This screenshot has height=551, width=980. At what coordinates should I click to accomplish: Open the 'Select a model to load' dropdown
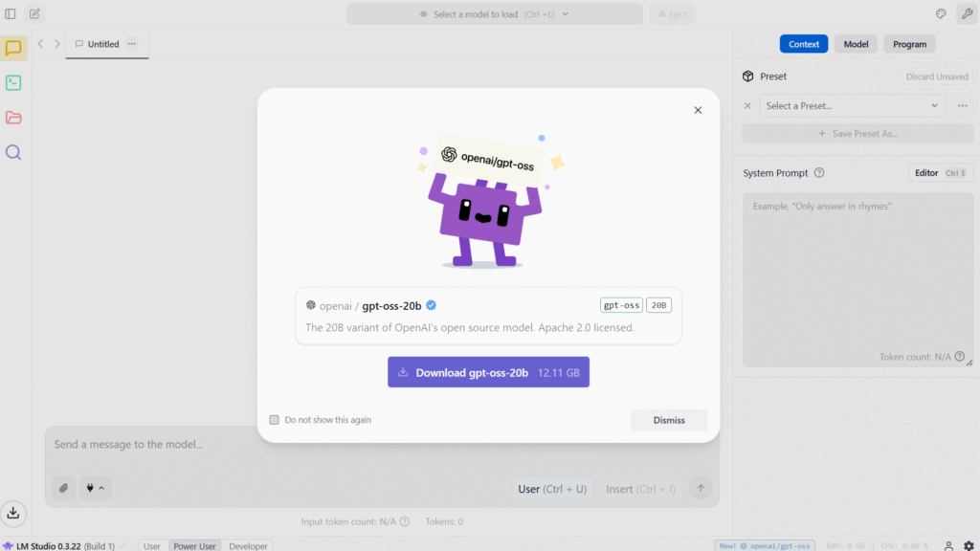494,14
